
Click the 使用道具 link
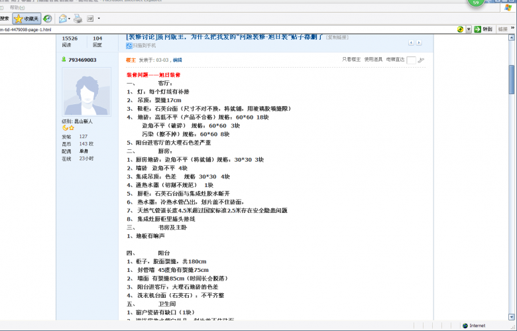373,60
